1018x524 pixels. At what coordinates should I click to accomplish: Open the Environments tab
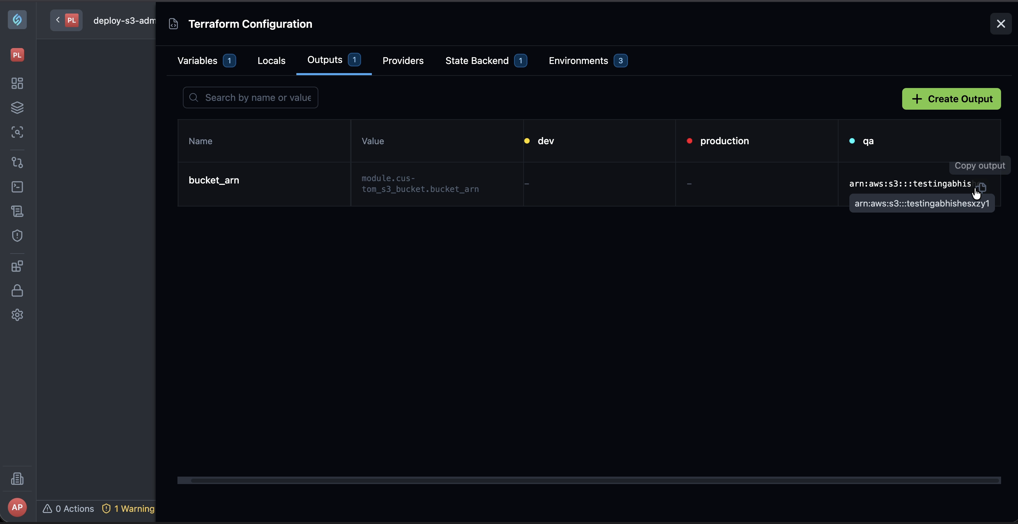click(x=588, y=61)
